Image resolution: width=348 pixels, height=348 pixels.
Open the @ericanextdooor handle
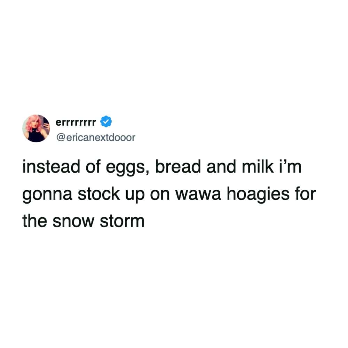pyautogui.click(x=96, y=137)
